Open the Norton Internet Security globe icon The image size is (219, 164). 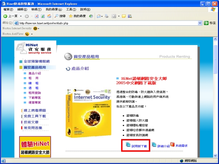point(35,28)
